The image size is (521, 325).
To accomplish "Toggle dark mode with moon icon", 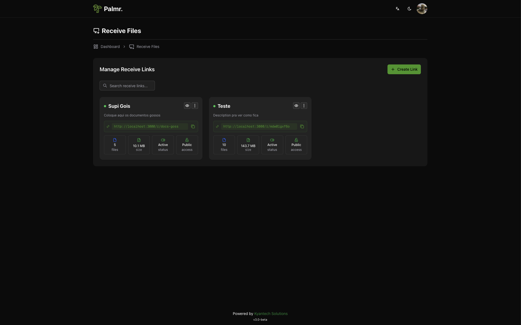I will coord(409,9).
